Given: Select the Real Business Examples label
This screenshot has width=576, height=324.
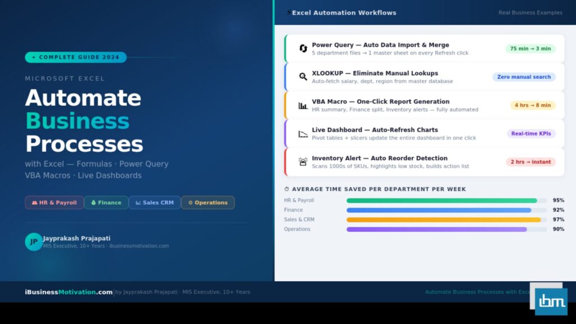Looking at the screenshot, I should click(530, 12).
